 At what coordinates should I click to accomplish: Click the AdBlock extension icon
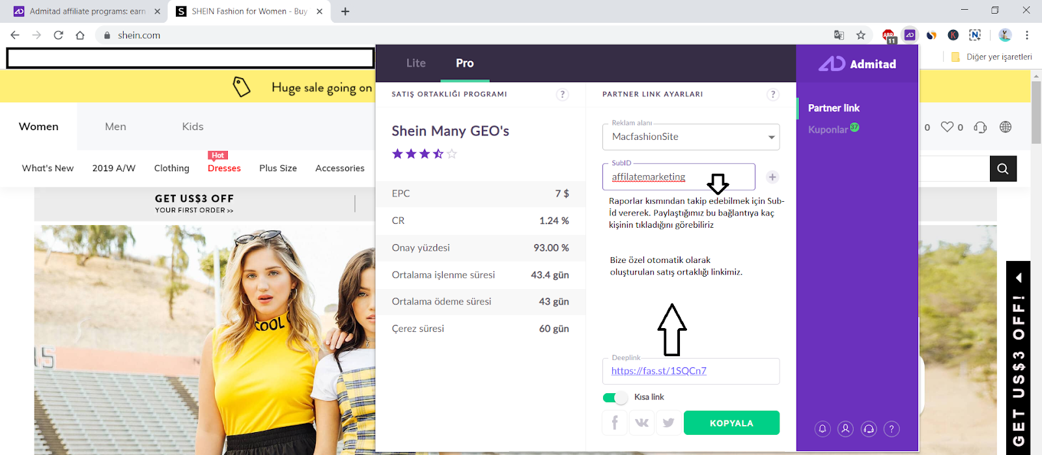pyautogui.click(x=888, y=35)
